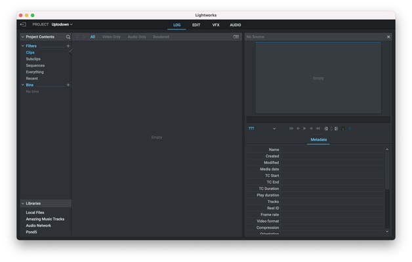Open Amazing Music Tracks library

45,219
